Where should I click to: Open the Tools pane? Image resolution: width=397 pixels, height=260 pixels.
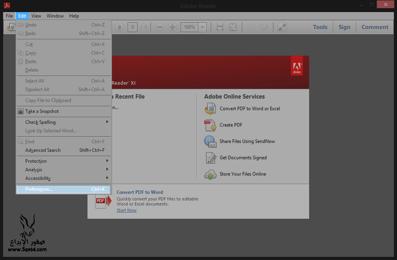point(320,27)
